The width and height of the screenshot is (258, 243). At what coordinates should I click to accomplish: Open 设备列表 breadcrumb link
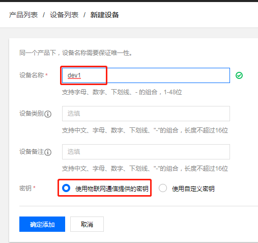tap(64, 15)
